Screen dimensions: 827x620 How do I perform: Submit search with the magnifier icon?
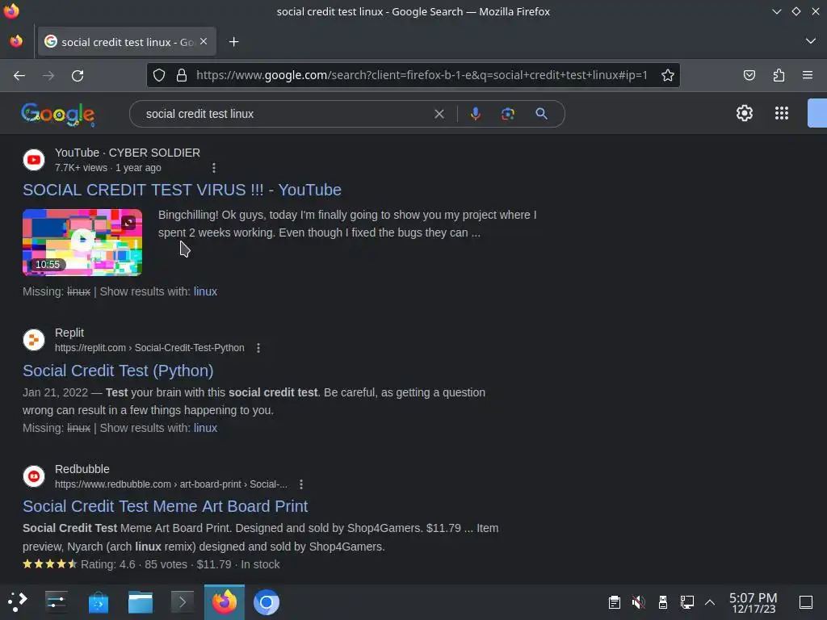541,114
